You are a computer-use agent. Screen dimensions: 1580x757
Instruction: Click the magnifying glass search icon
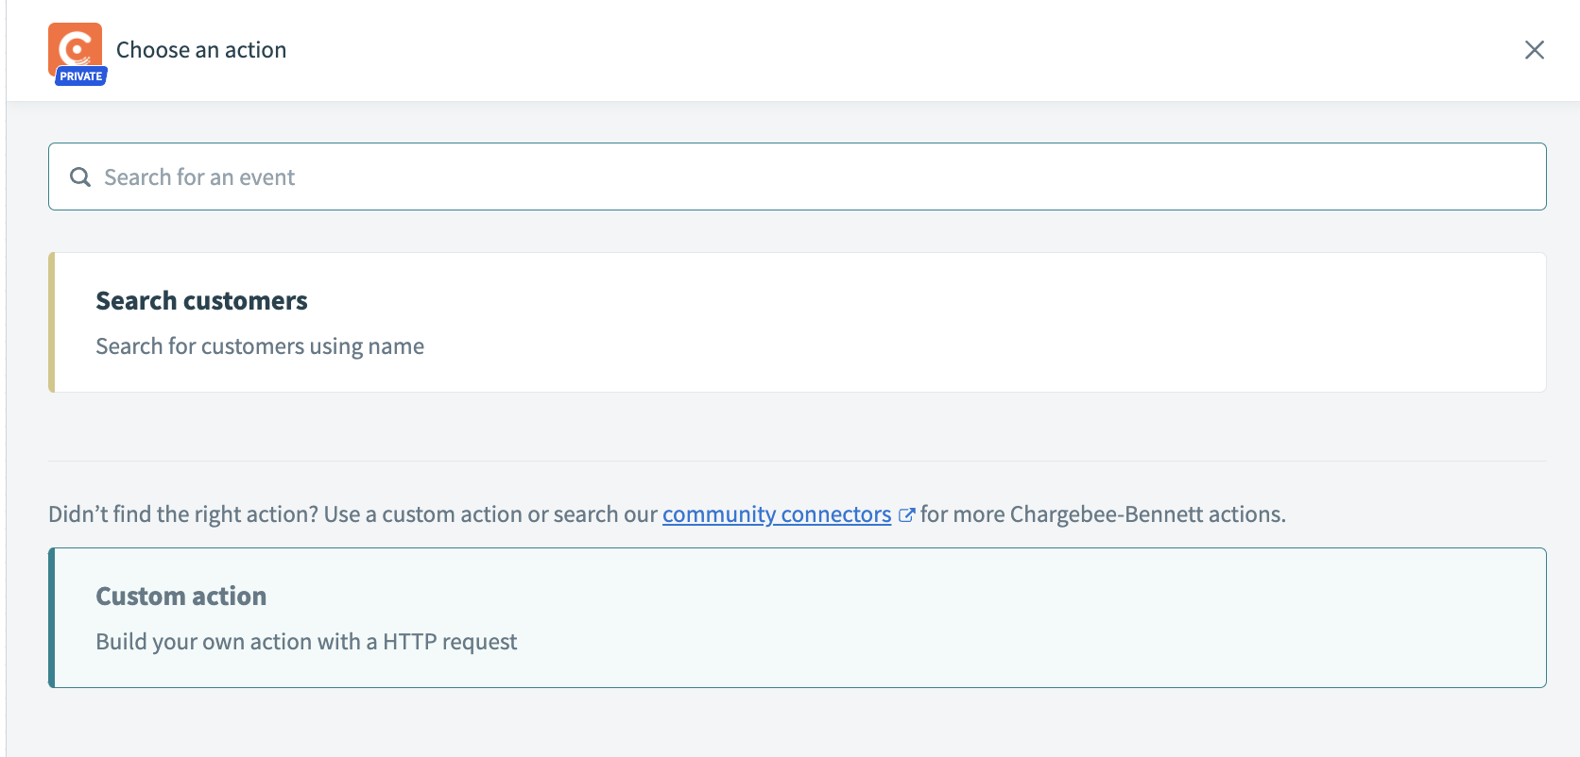tap(80, 177)
